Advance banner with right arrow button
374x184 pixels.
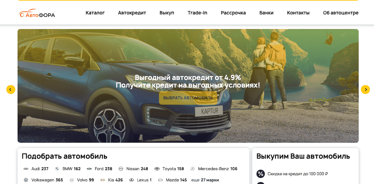coord(365,90)
